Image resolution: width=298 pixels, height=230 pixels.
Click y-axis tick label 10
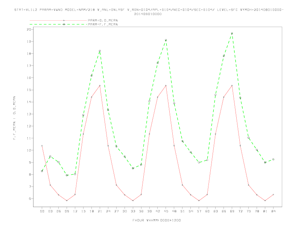[x=29, y=150]
